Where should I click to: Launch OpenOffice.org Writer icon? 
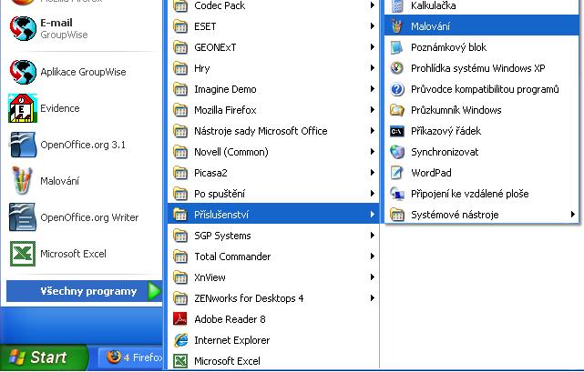coord(22,217)
